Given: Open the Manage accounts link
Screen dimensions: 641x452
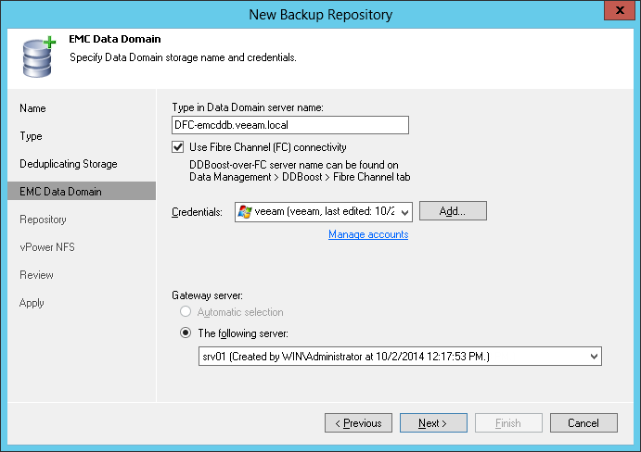Looking at the screenshot, I should pos(368,234).
